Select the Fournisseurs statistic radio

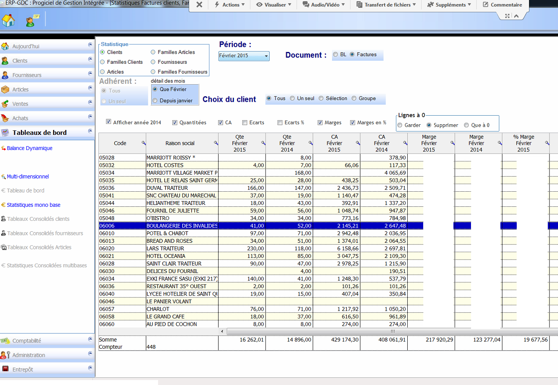pos(153,62)
